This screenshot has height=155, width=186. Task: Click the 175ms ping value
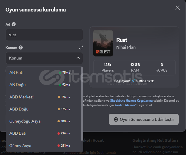coord(65,109)
